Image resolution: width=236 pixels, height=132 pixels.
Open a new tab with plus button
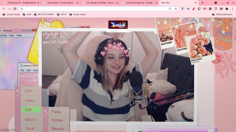202,3
